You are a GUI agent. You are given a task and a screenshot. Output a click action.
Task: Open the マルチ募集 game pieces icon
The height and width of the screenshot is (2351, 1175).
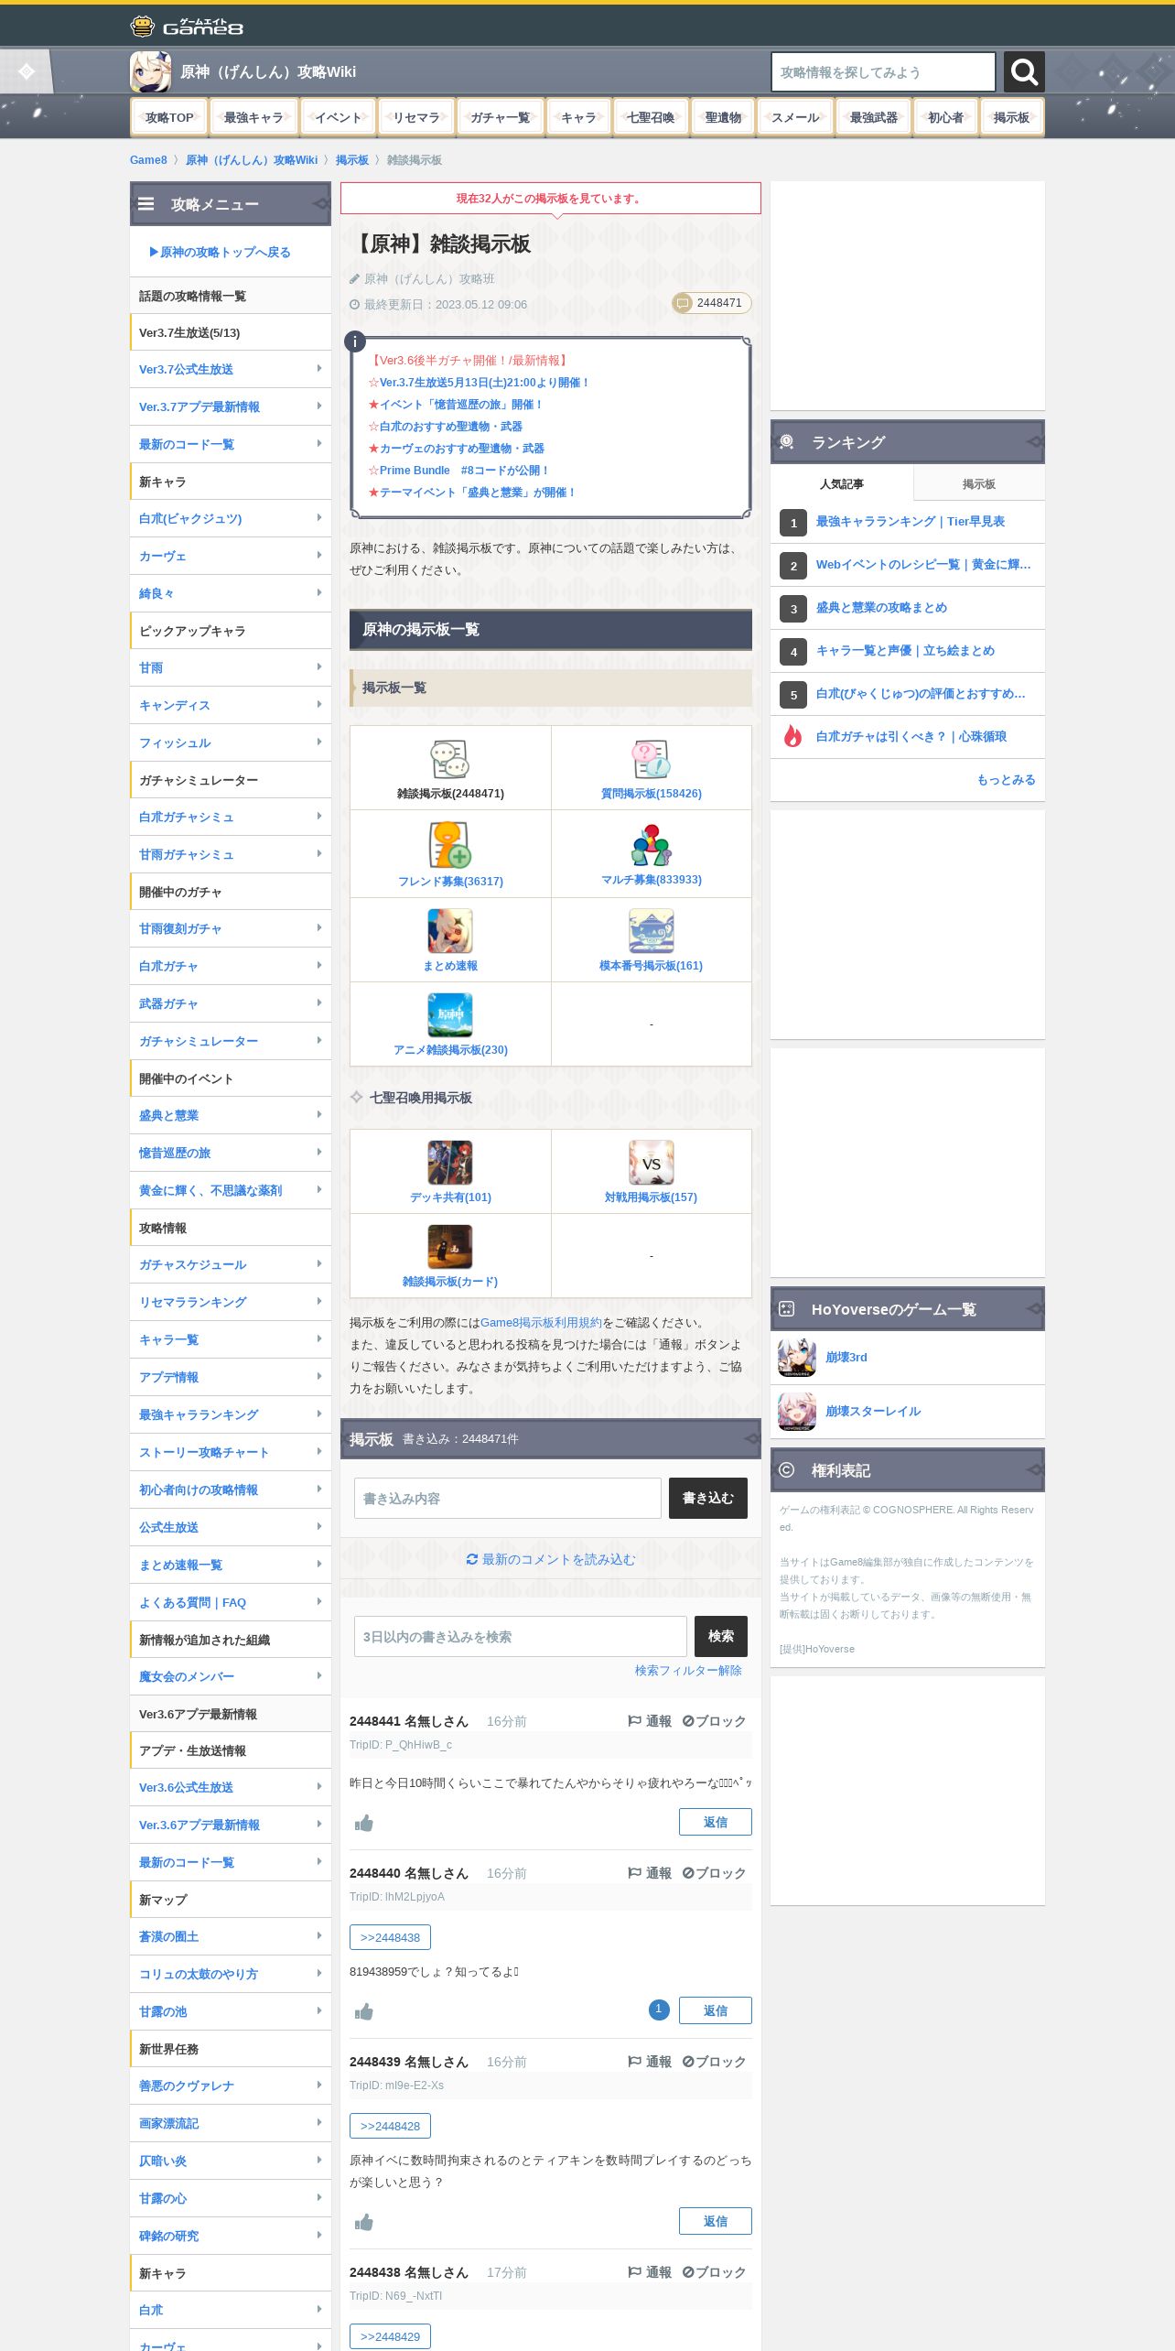coord(651,845)
